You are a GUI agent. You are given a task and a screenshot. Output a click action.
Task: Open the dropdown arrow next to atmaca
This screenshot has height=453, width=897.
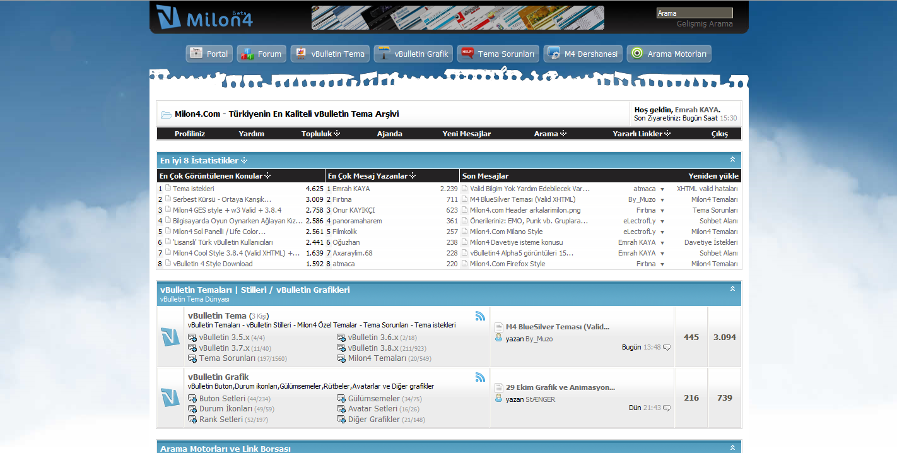(662, 189)
